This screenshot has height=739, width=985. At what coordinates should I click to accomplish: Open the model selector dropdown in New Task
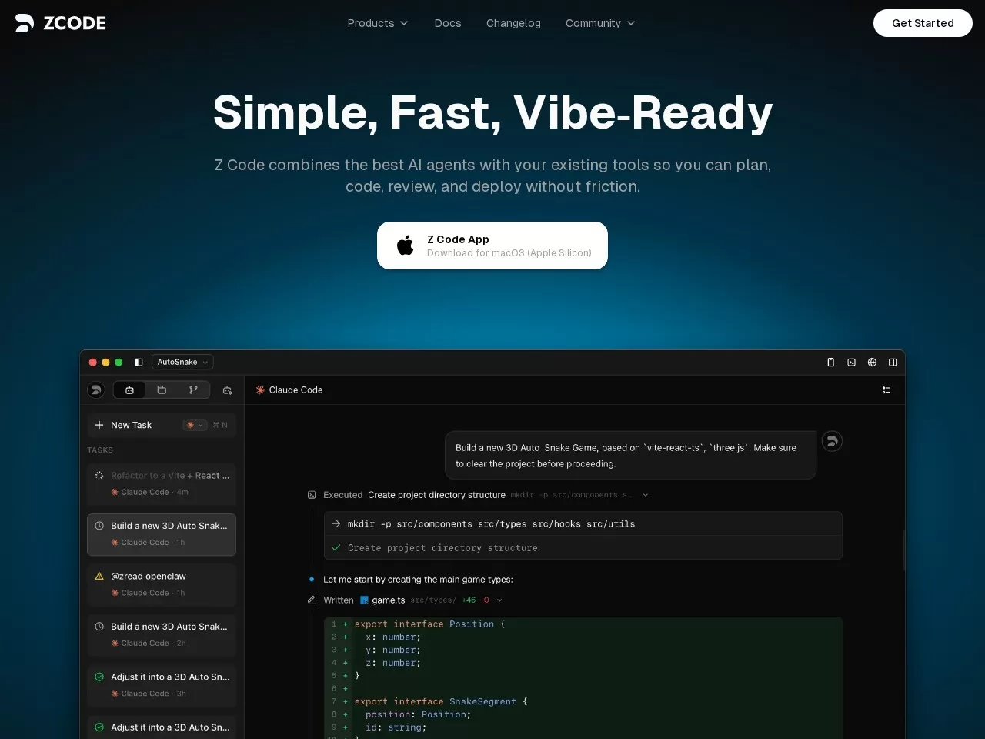[x=195, y=425]
